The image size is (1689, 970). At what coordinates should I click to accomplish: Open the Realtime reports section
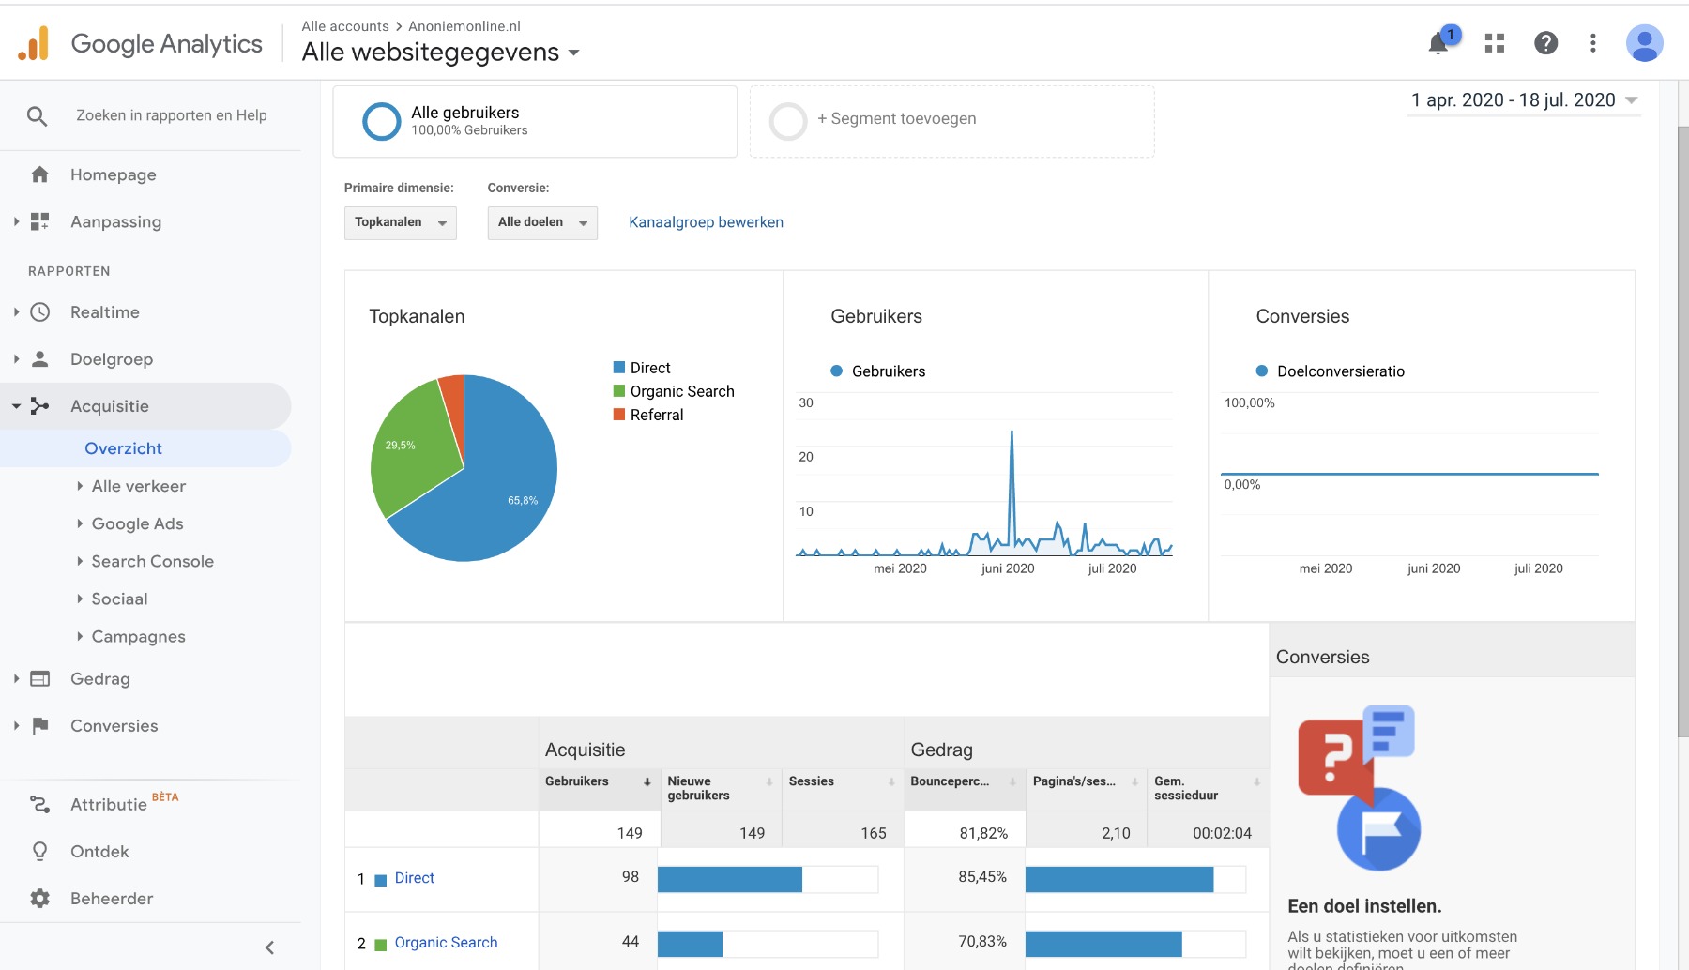pos(104,312)
